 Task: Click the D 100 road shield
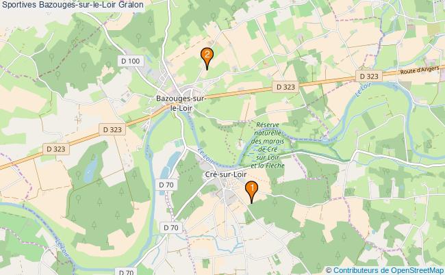(131, 61)
